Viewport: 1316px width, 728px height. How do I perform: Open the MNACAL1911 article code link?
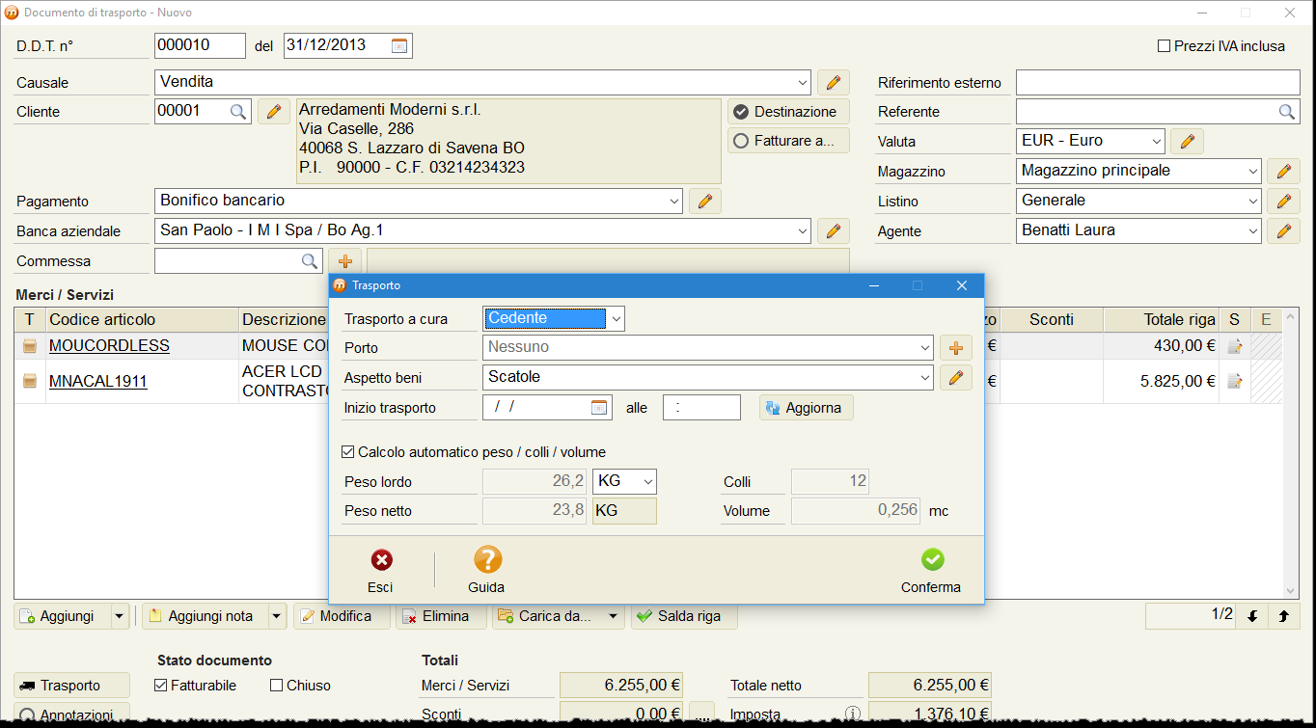tap(98, 382)
